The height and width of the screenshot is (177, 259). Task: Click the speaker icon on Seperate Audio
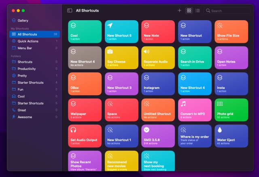146,51
